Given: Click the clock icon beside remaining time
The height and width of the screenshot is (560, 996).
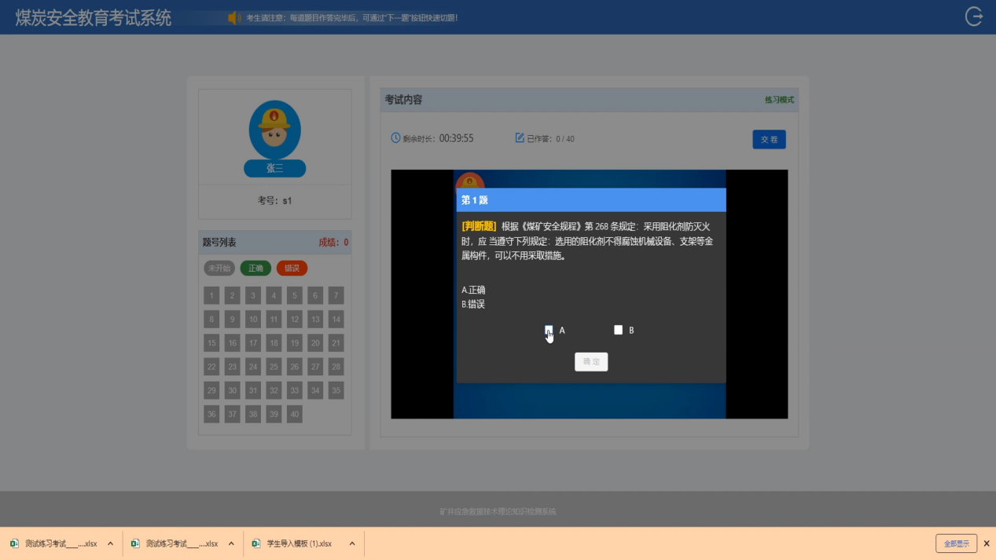Looking at the screenshot, I should click(396, 138).
